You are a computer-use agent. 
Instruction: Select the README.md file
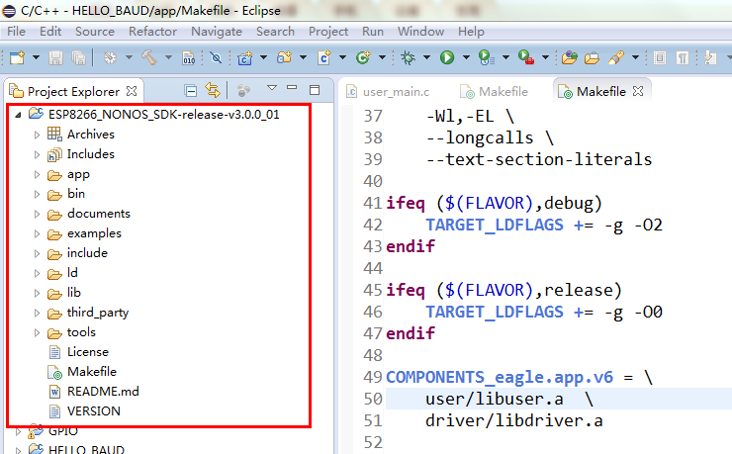coord(103,391)
